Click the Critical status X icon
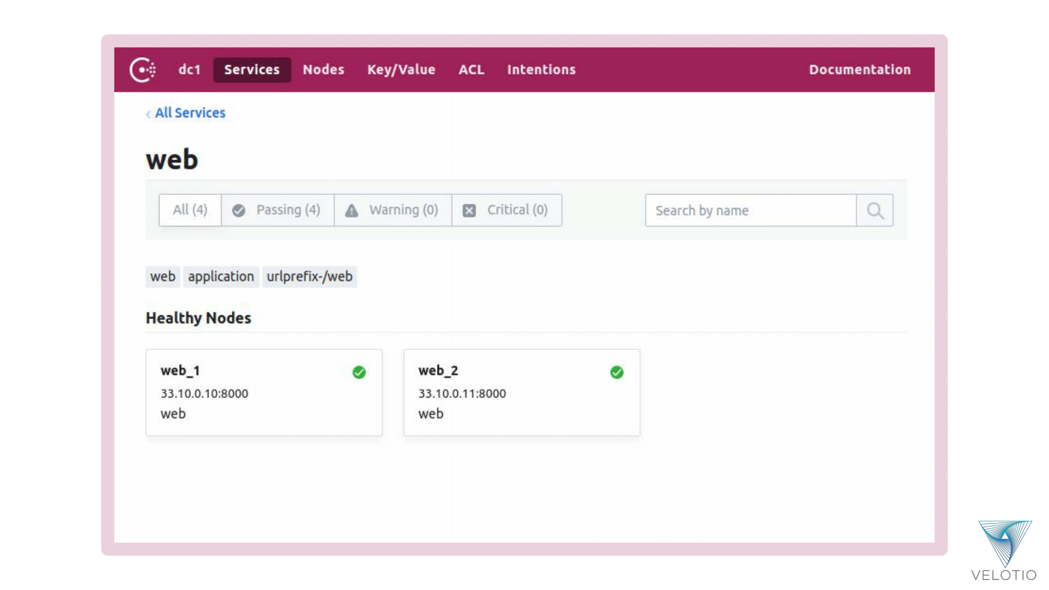This screenshot has width=1049, height=590. pos(468,210)
